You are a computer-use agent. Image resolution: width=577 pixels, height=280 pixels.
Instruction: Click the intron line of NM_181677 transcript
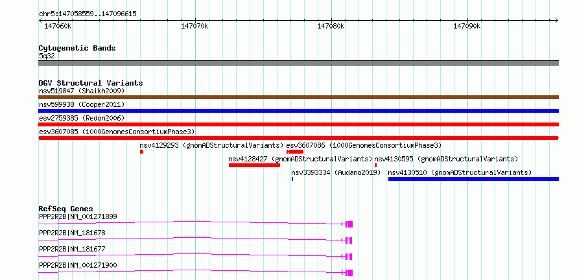click(191, 254)
